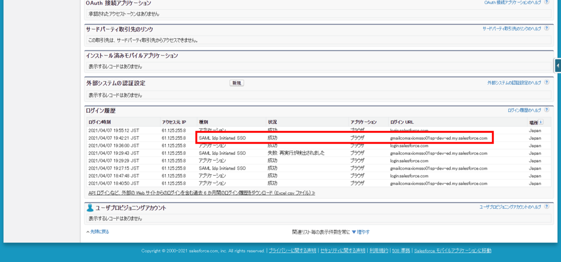Viewport: 561px width, 262px height.
Task: Select login time 2021/04/07 18:47:48 JST
Action: point(114,176)
